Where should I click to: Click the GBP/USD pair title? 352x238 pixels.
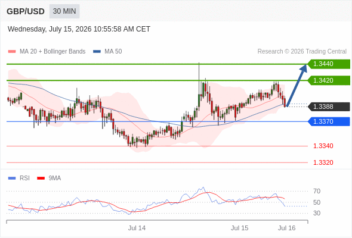(x=26, y=11)
